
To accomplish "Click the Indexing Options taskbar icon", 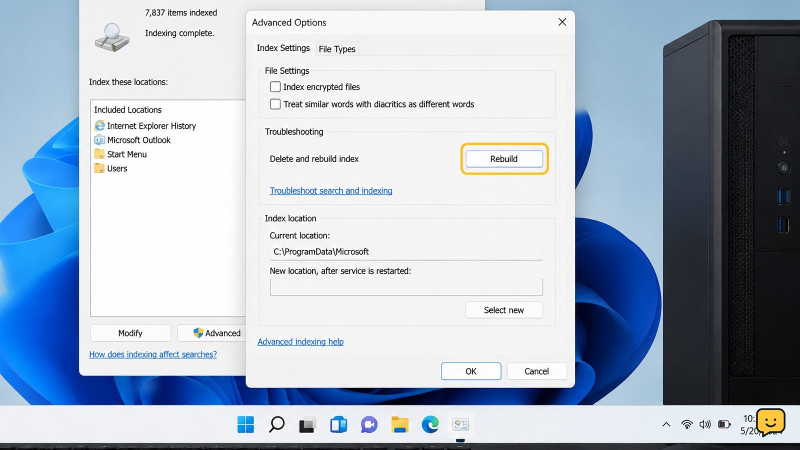I will coord(460,424).
